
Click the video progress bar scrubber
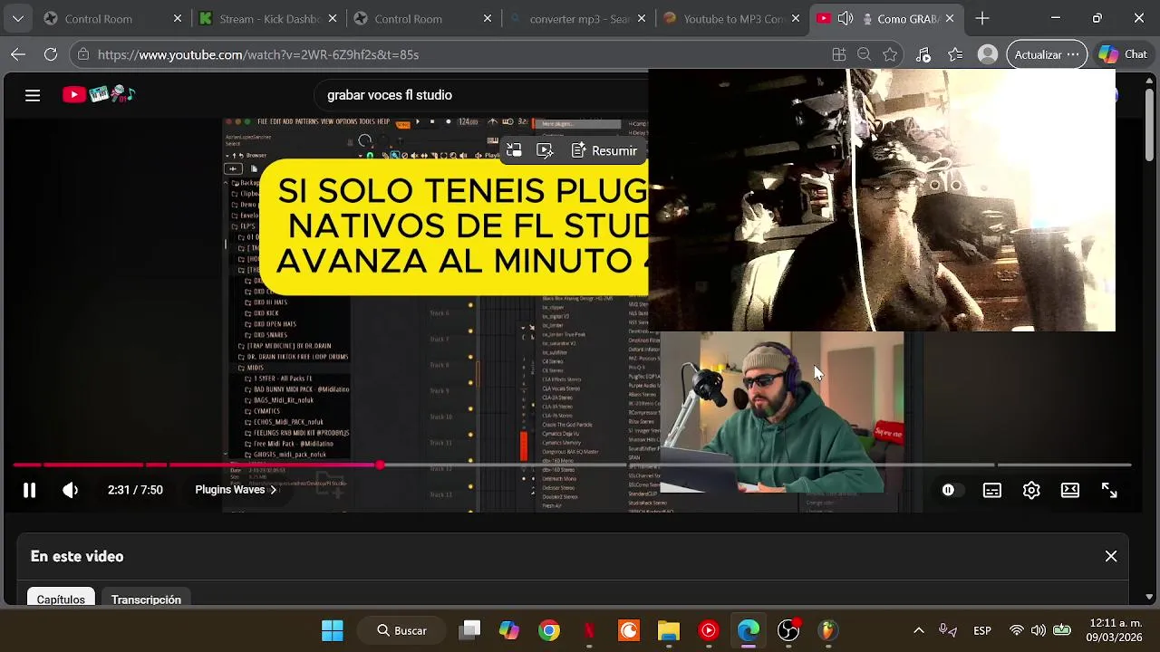380,465
